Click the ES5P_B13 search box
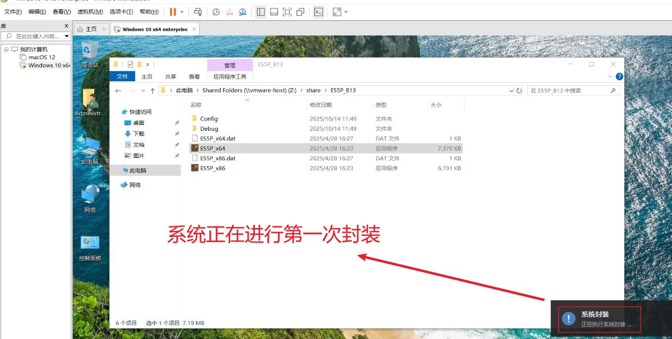The width and height of the screenshot is (672, 339). coord(569,91)
